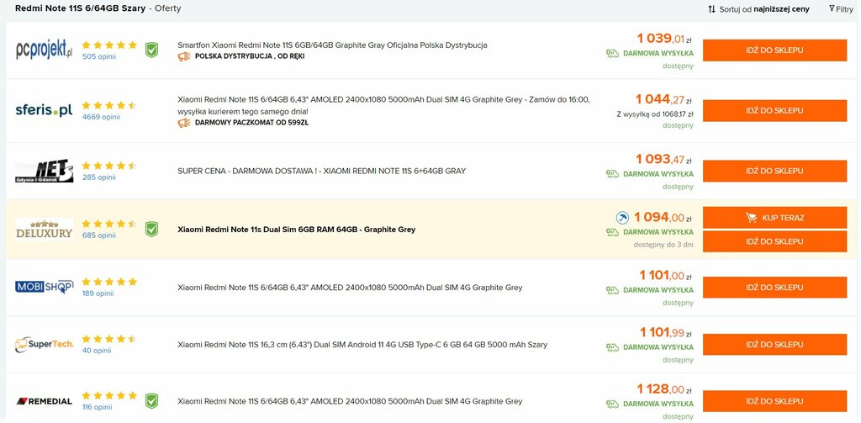Click the price 1 093,47 zł
Viewport: 861px width, 423px height.
(664, 159)
